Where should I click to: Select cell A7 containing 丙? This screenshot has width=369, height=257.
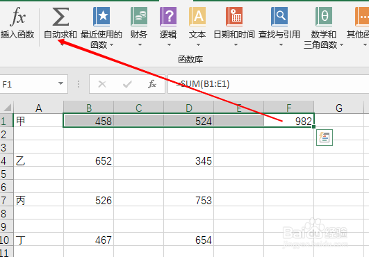(x=39, y=200)
